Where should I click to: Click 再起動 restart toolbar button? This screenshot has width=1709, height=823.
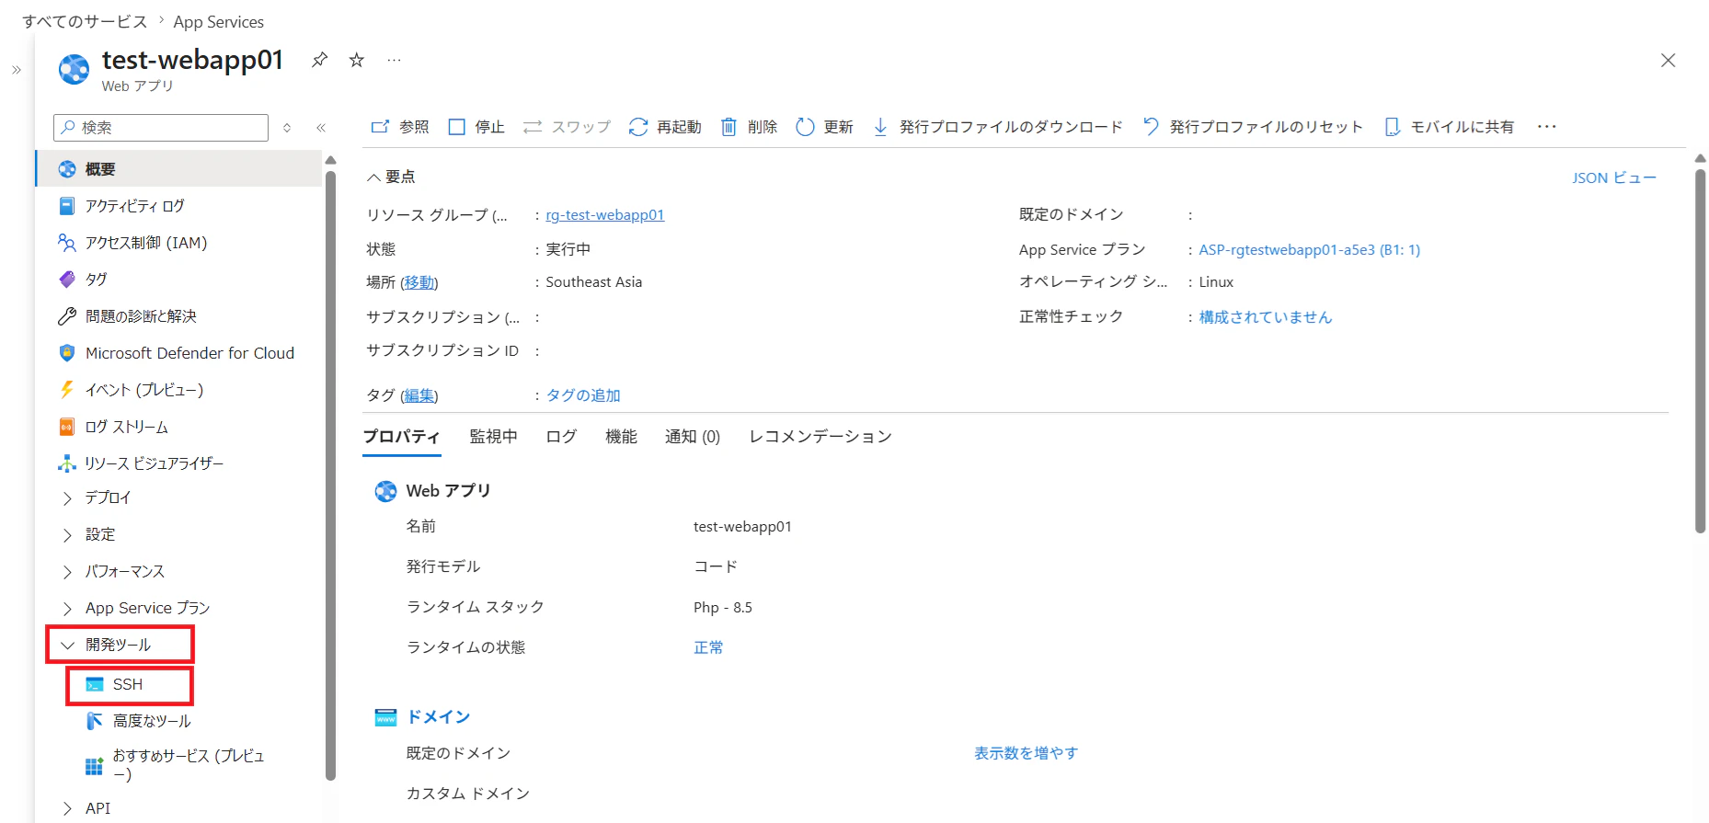665,127
